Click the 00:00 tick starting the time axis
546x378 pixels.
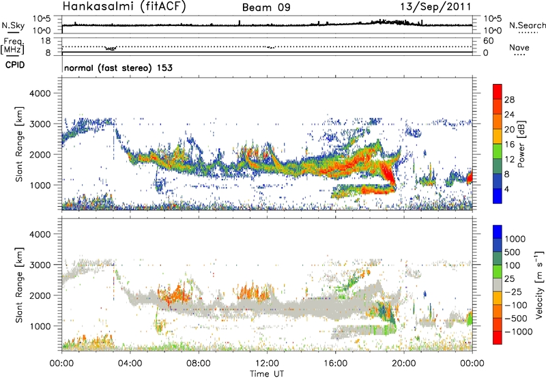pyautogui.click(x=61, y=364)
